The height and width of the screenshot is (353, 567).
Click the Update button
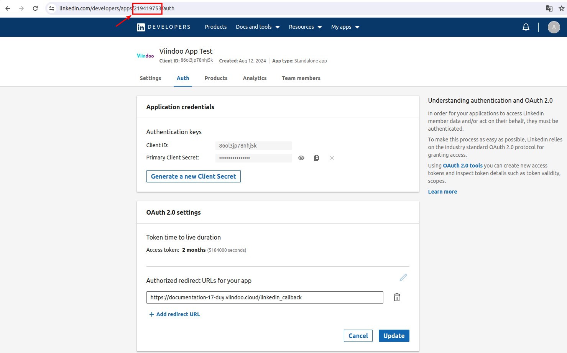point(394,336)
